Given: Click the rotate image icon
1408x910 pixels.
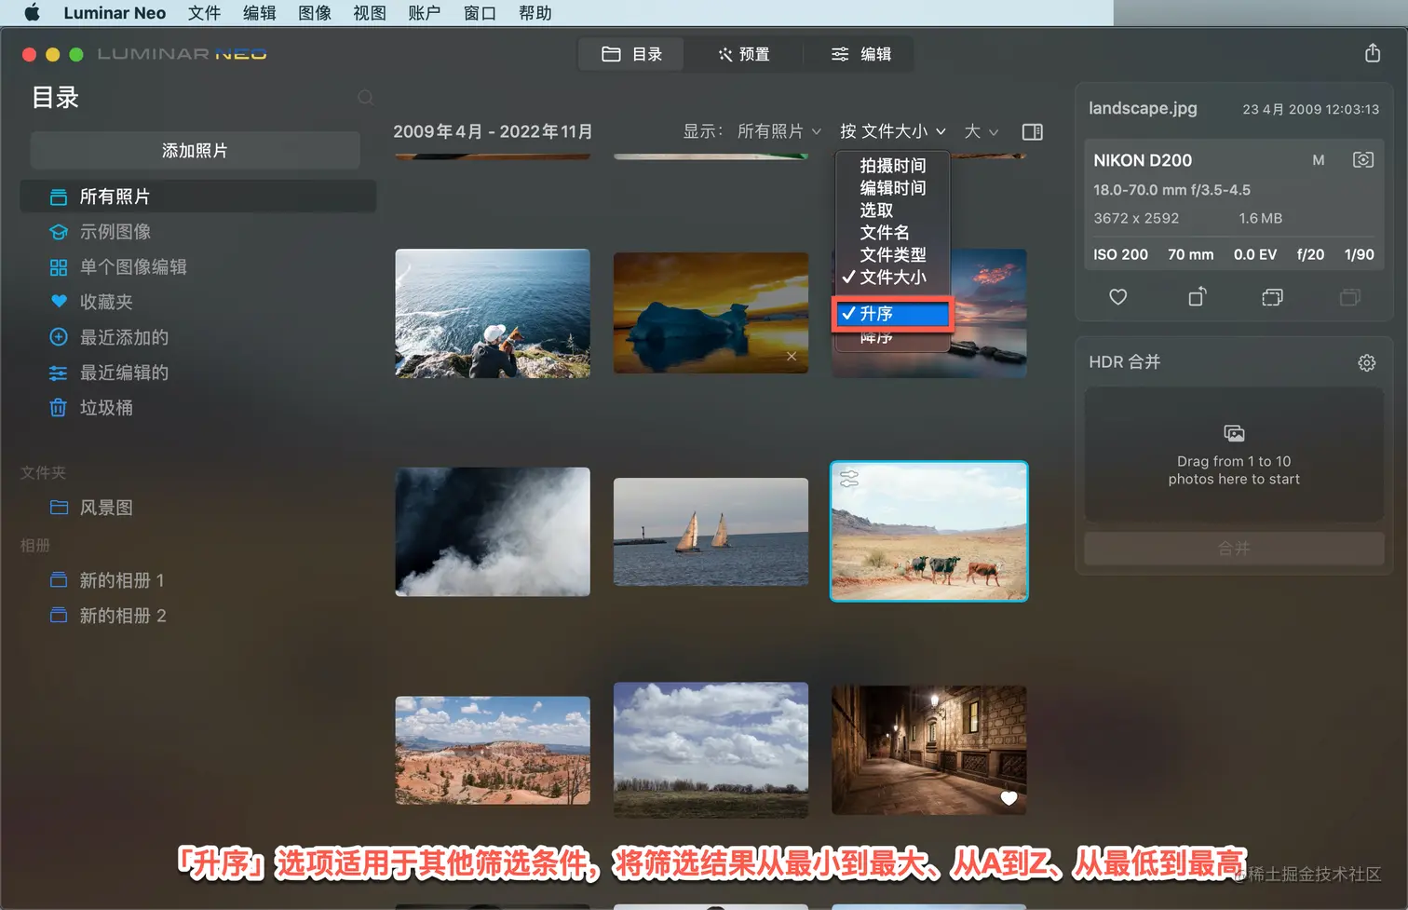Looking at the screenshot, I should coord(1198,297).
